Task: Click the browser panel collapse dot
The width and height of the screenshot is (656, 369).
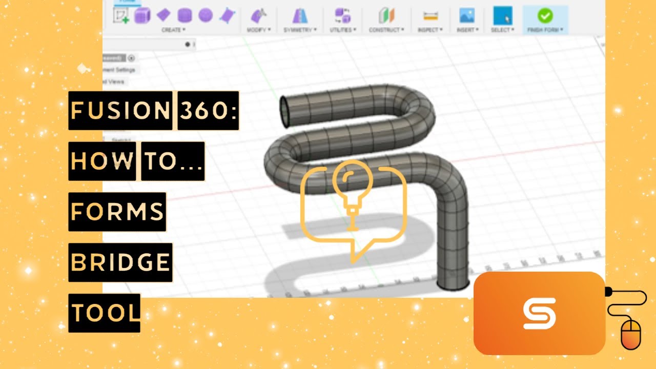Action: coord(187,45)
